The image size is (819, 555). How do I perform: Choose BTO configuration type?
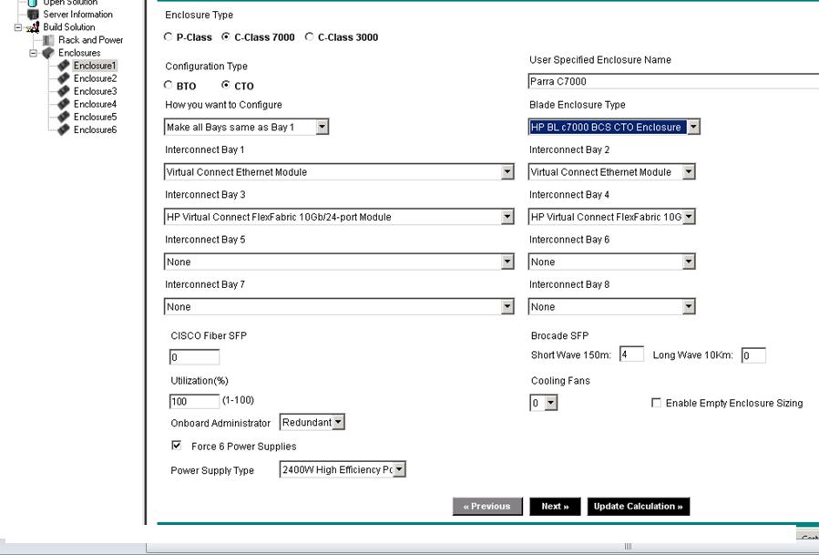pyautogui.click(x=168, y=85)
